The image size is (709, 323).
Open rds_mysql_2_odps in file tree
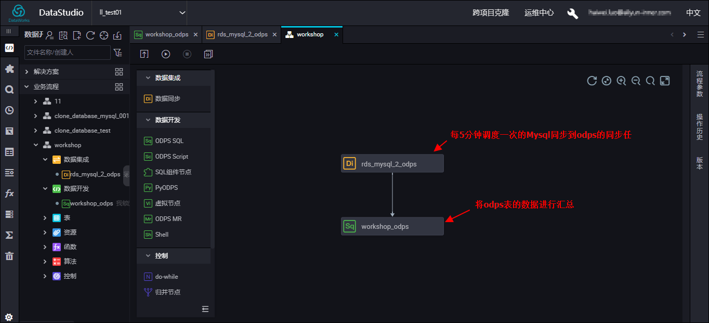tap(95, 174)
